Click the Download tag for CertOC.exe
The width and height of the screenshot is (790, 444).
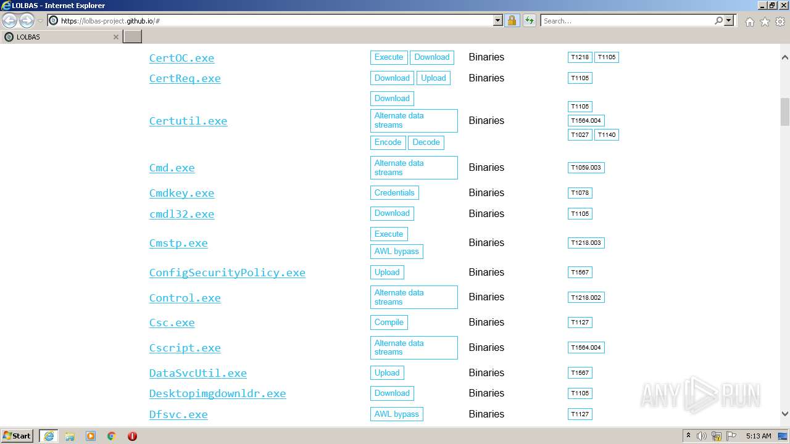432,57
